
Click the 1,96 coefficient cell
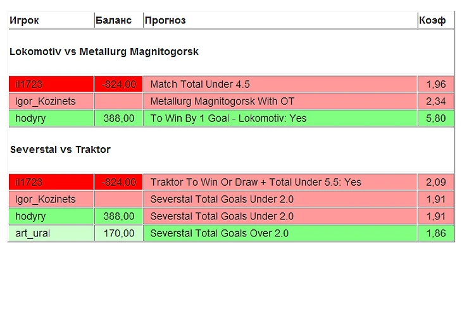(x=435, y=84)
